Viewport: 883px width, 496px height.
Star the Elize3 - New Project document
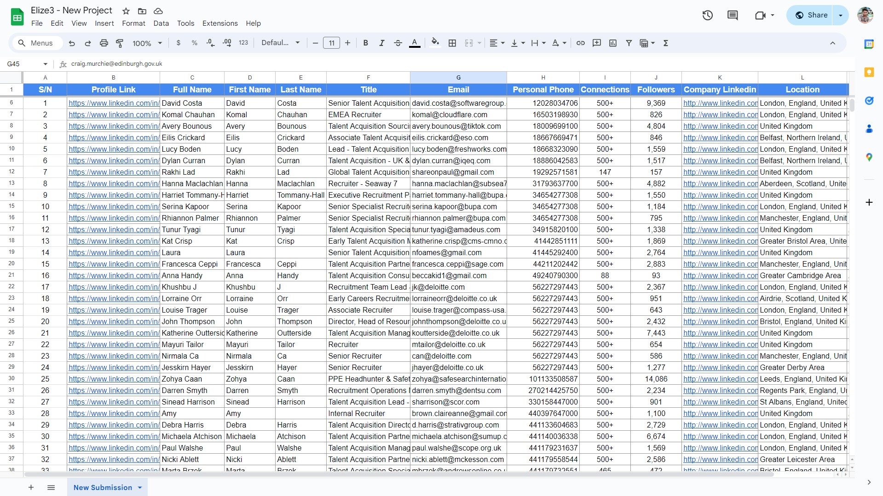tap(126, 11)
